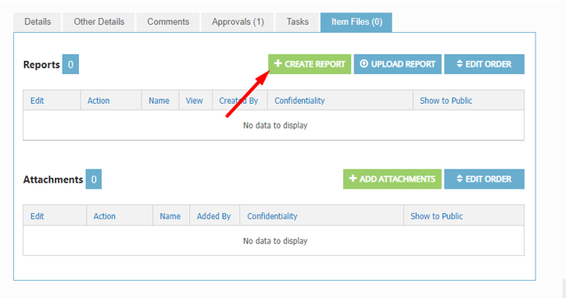
Task: Switch to the Other Details tab
Action: pos(99,22)
